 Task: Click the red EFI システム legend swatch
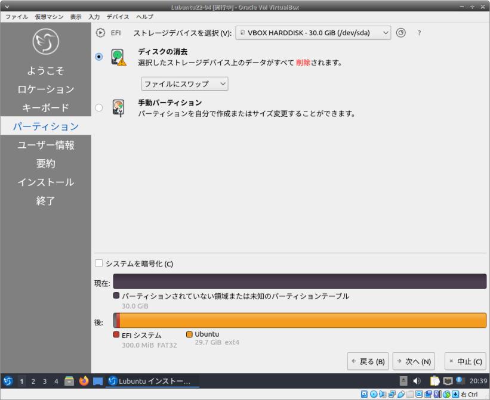116,334
